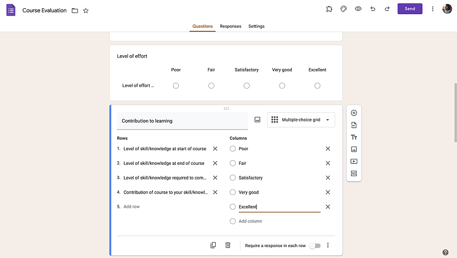Edit row 'Level of skill/knowledge required to com...'

pyautogui.click(x=165, y=178)
